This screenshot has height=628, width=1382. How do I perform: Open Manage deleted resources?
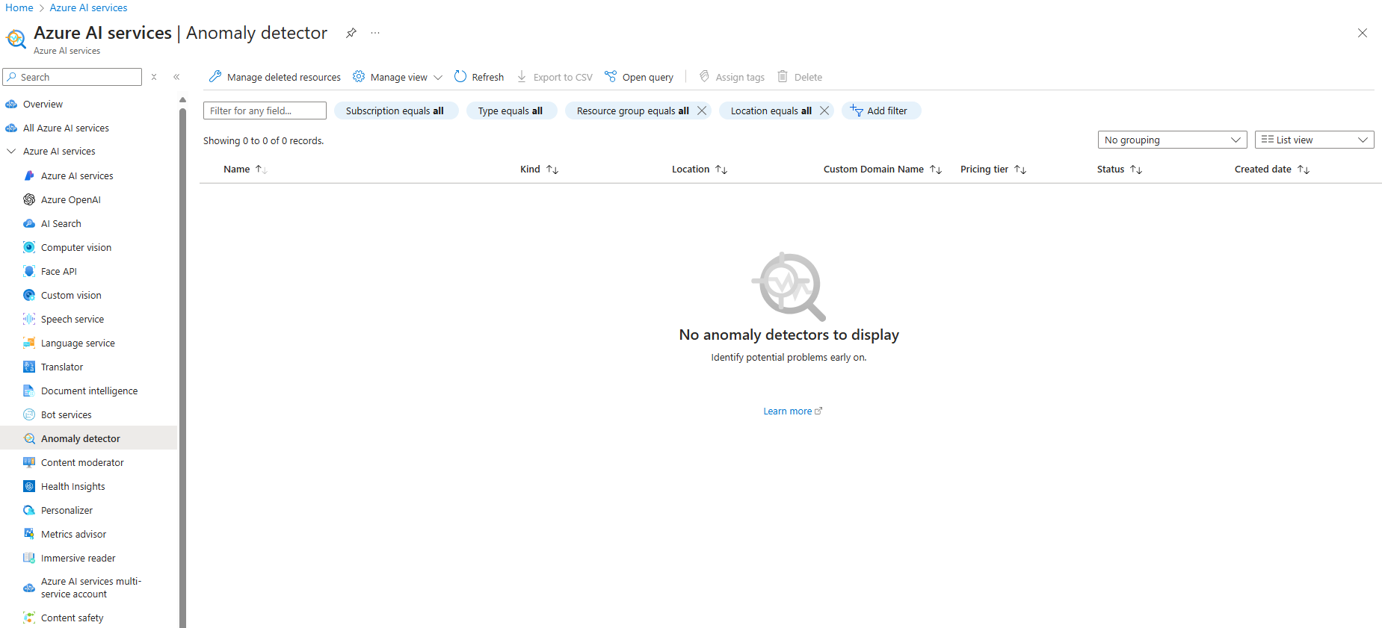point(274,77)
